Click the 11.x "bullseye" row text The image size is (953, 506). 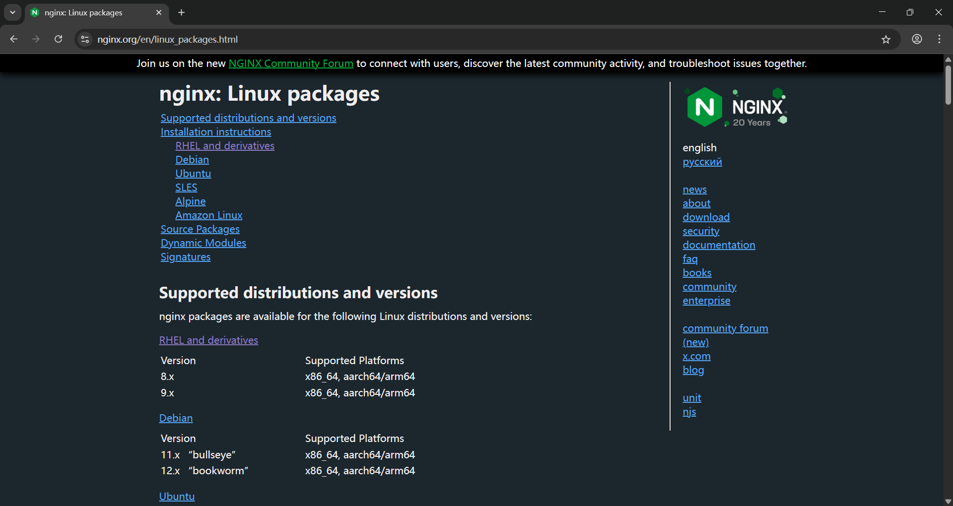coord(198,455)
